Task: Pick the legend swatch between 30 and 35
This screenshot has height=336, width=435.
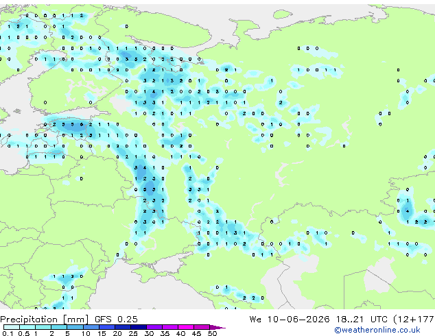Action: tap(154, 327)
